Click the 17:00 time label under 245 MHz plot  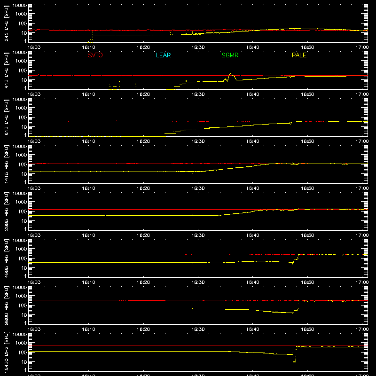[362, 47]
